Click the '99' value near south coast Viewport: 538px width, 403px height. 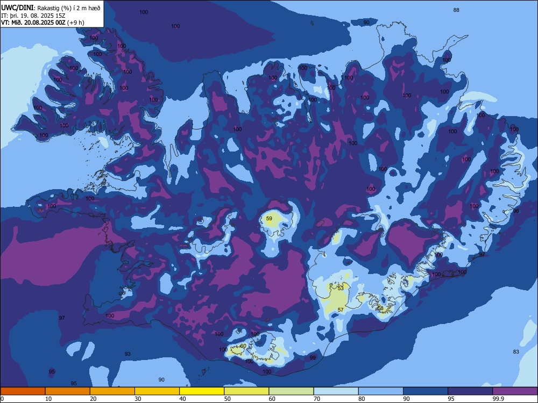(x=313, y=357)
